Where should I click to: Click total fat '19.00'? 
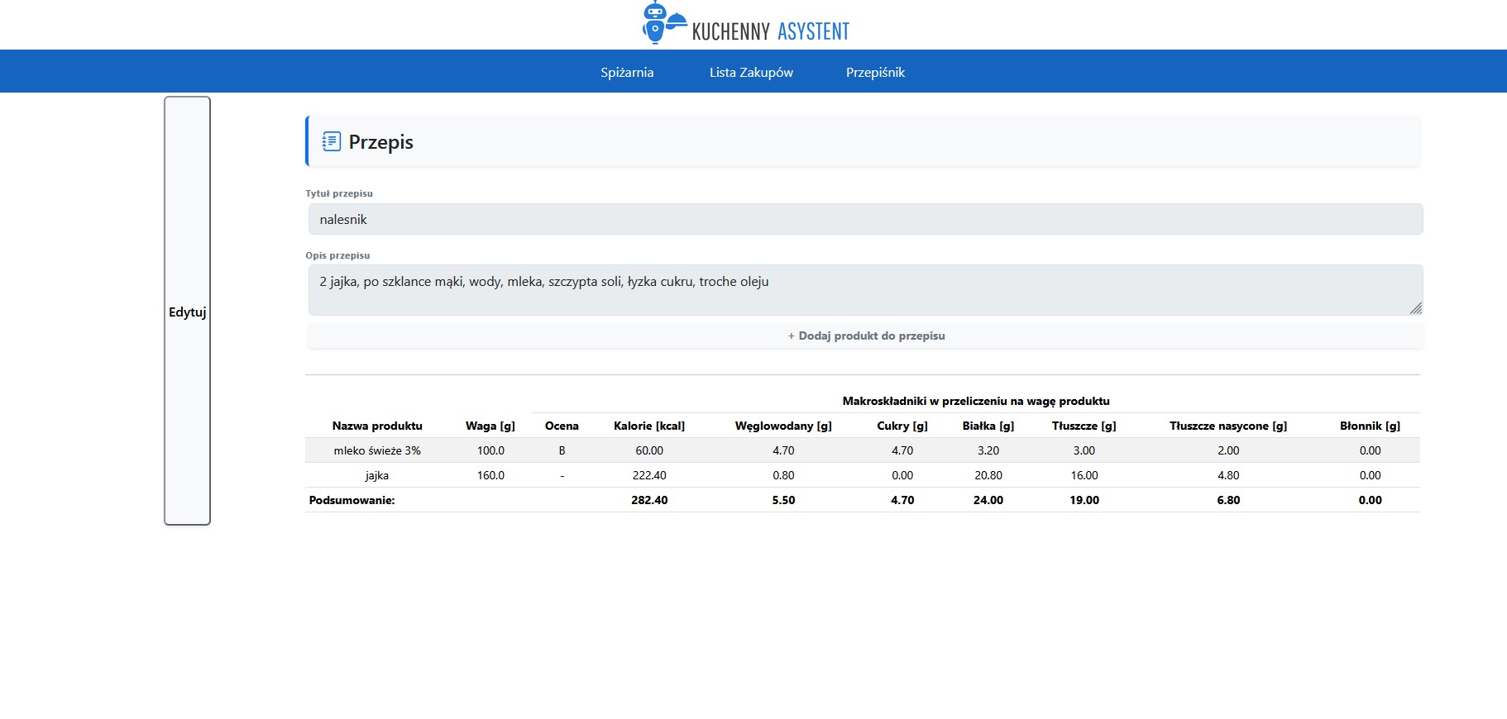1084,500
